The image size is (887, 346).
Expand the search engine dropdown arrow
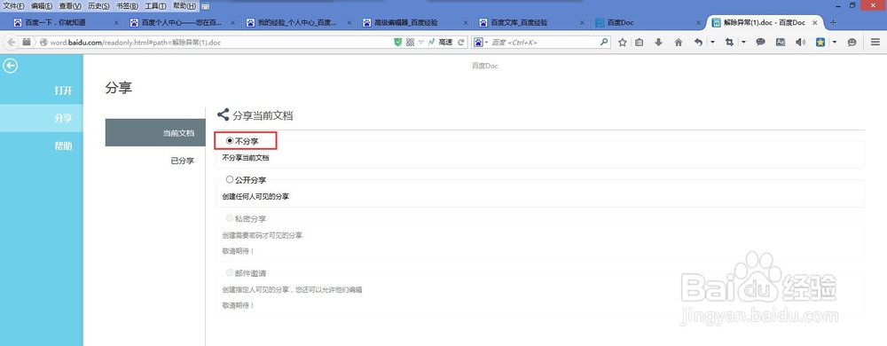[x=486, y=43]
